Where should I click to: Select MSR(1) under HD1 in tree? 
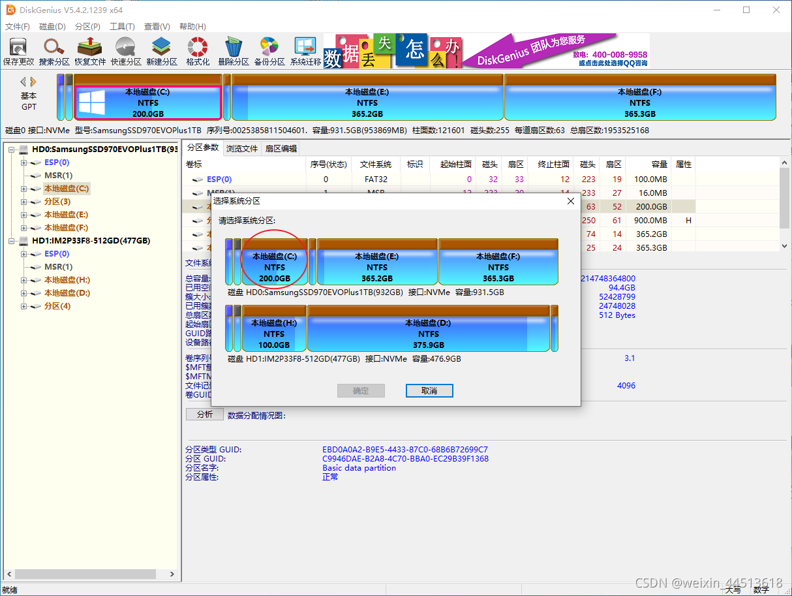click(58, 267)
